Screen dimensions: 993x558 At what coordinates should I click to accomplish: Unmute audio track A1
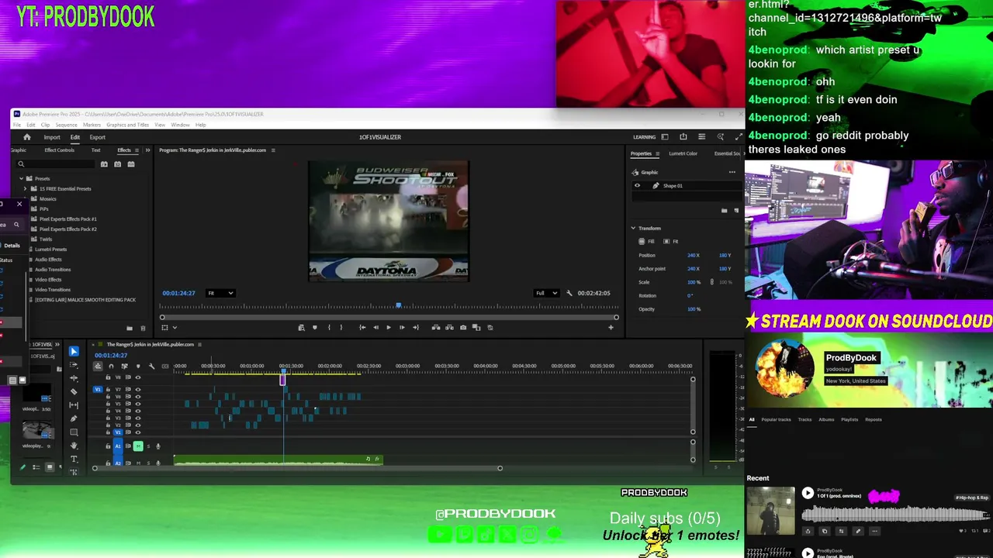pos(138,446)
